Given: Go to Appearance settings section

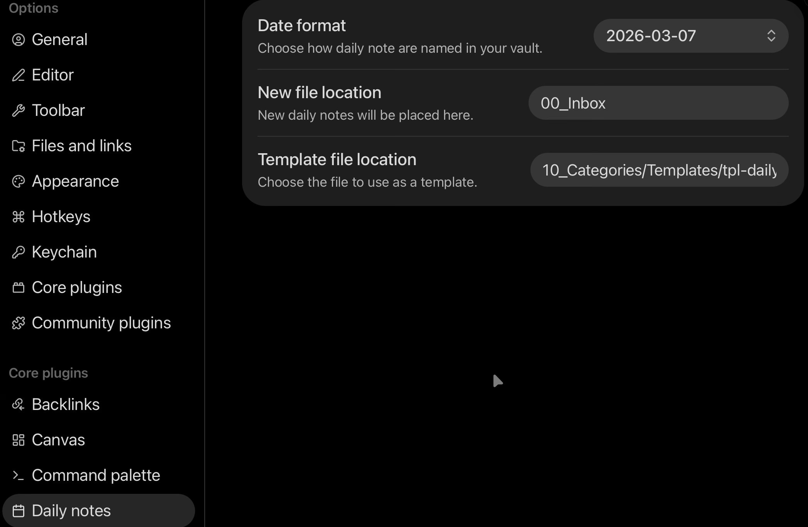Looking at the screenshot, I should pos(75,181).
